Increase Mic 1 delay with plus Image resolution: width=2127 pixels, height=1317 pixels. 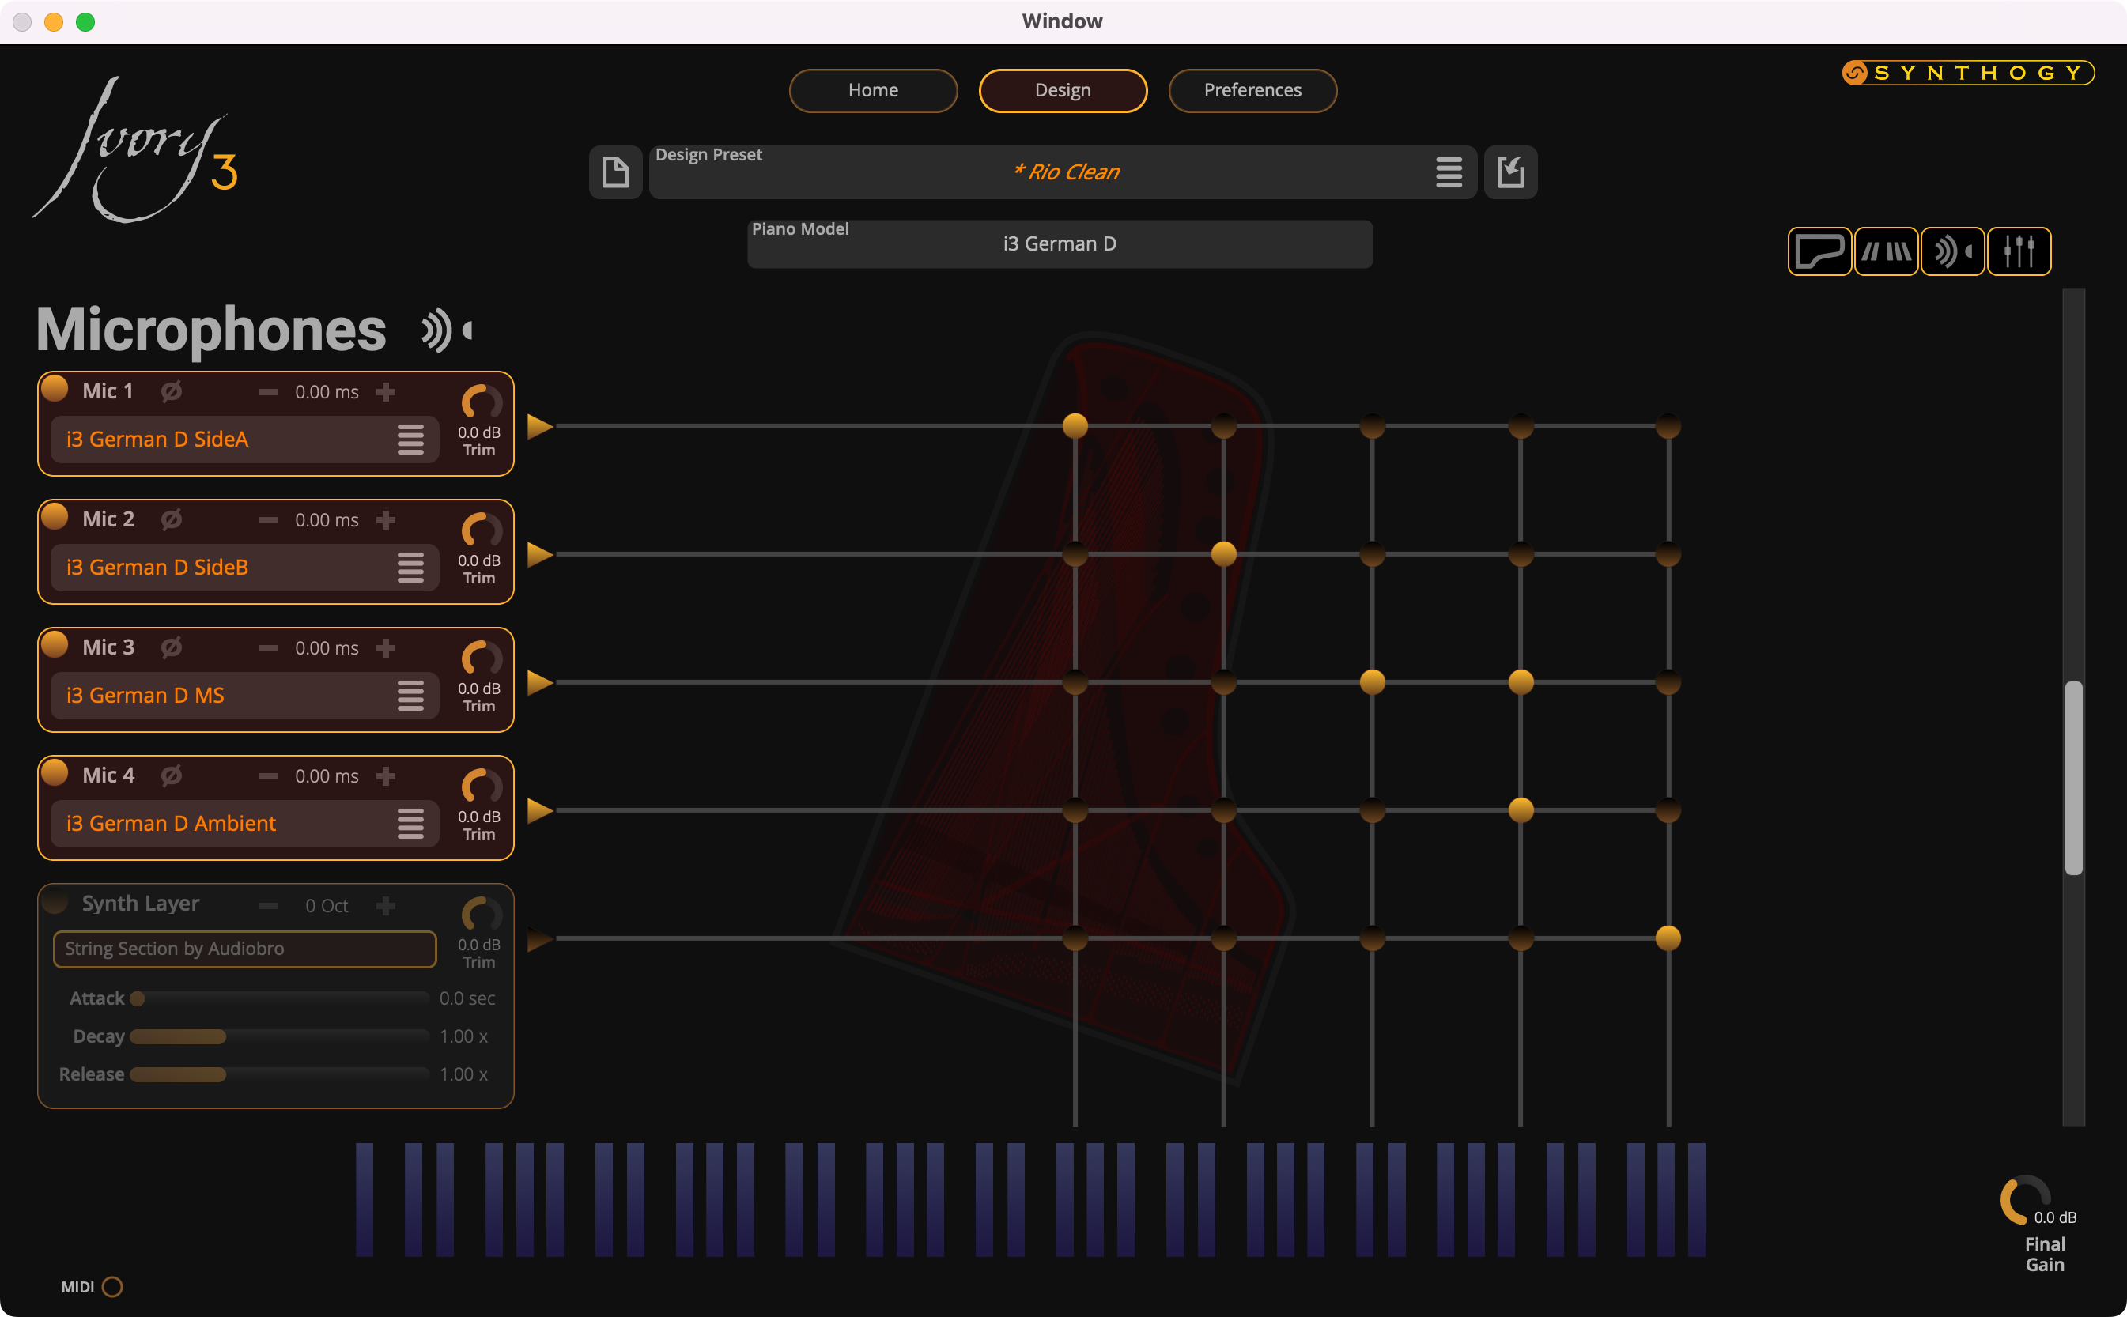386,392
